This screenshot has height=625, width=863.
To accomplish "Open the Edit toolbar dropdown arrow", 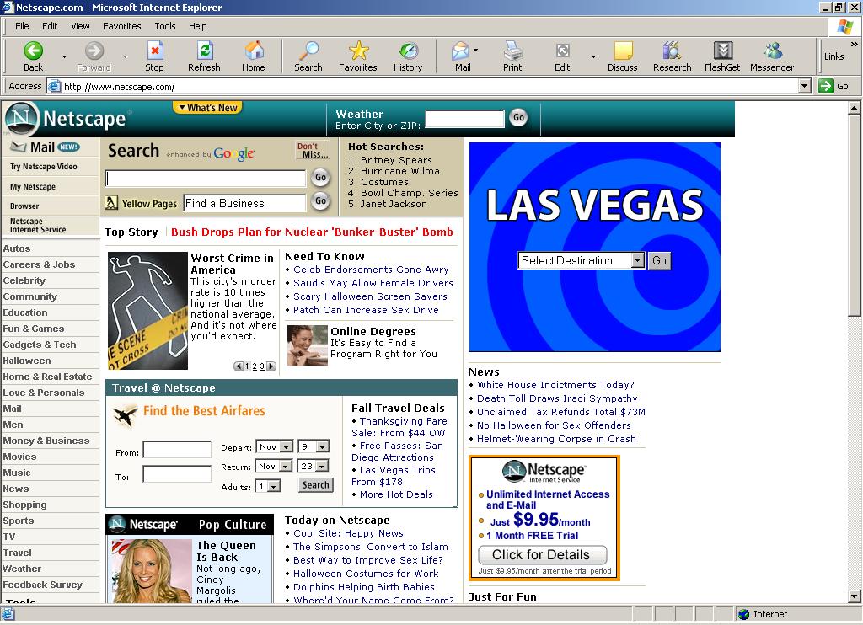I will (x=593, y=56).
